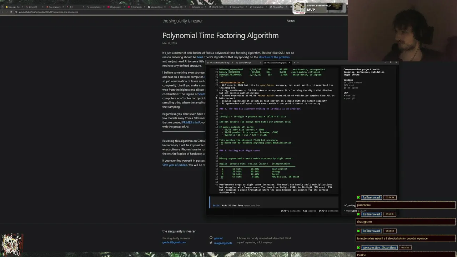Click the BASHFORTHEWORLD MVP overlay avatar

pos(299,8)
